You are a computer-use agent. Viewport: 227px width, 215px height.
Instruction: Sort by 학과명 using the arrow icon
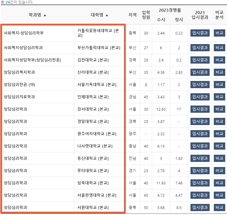pyautogui.click(x=45, y=15)
